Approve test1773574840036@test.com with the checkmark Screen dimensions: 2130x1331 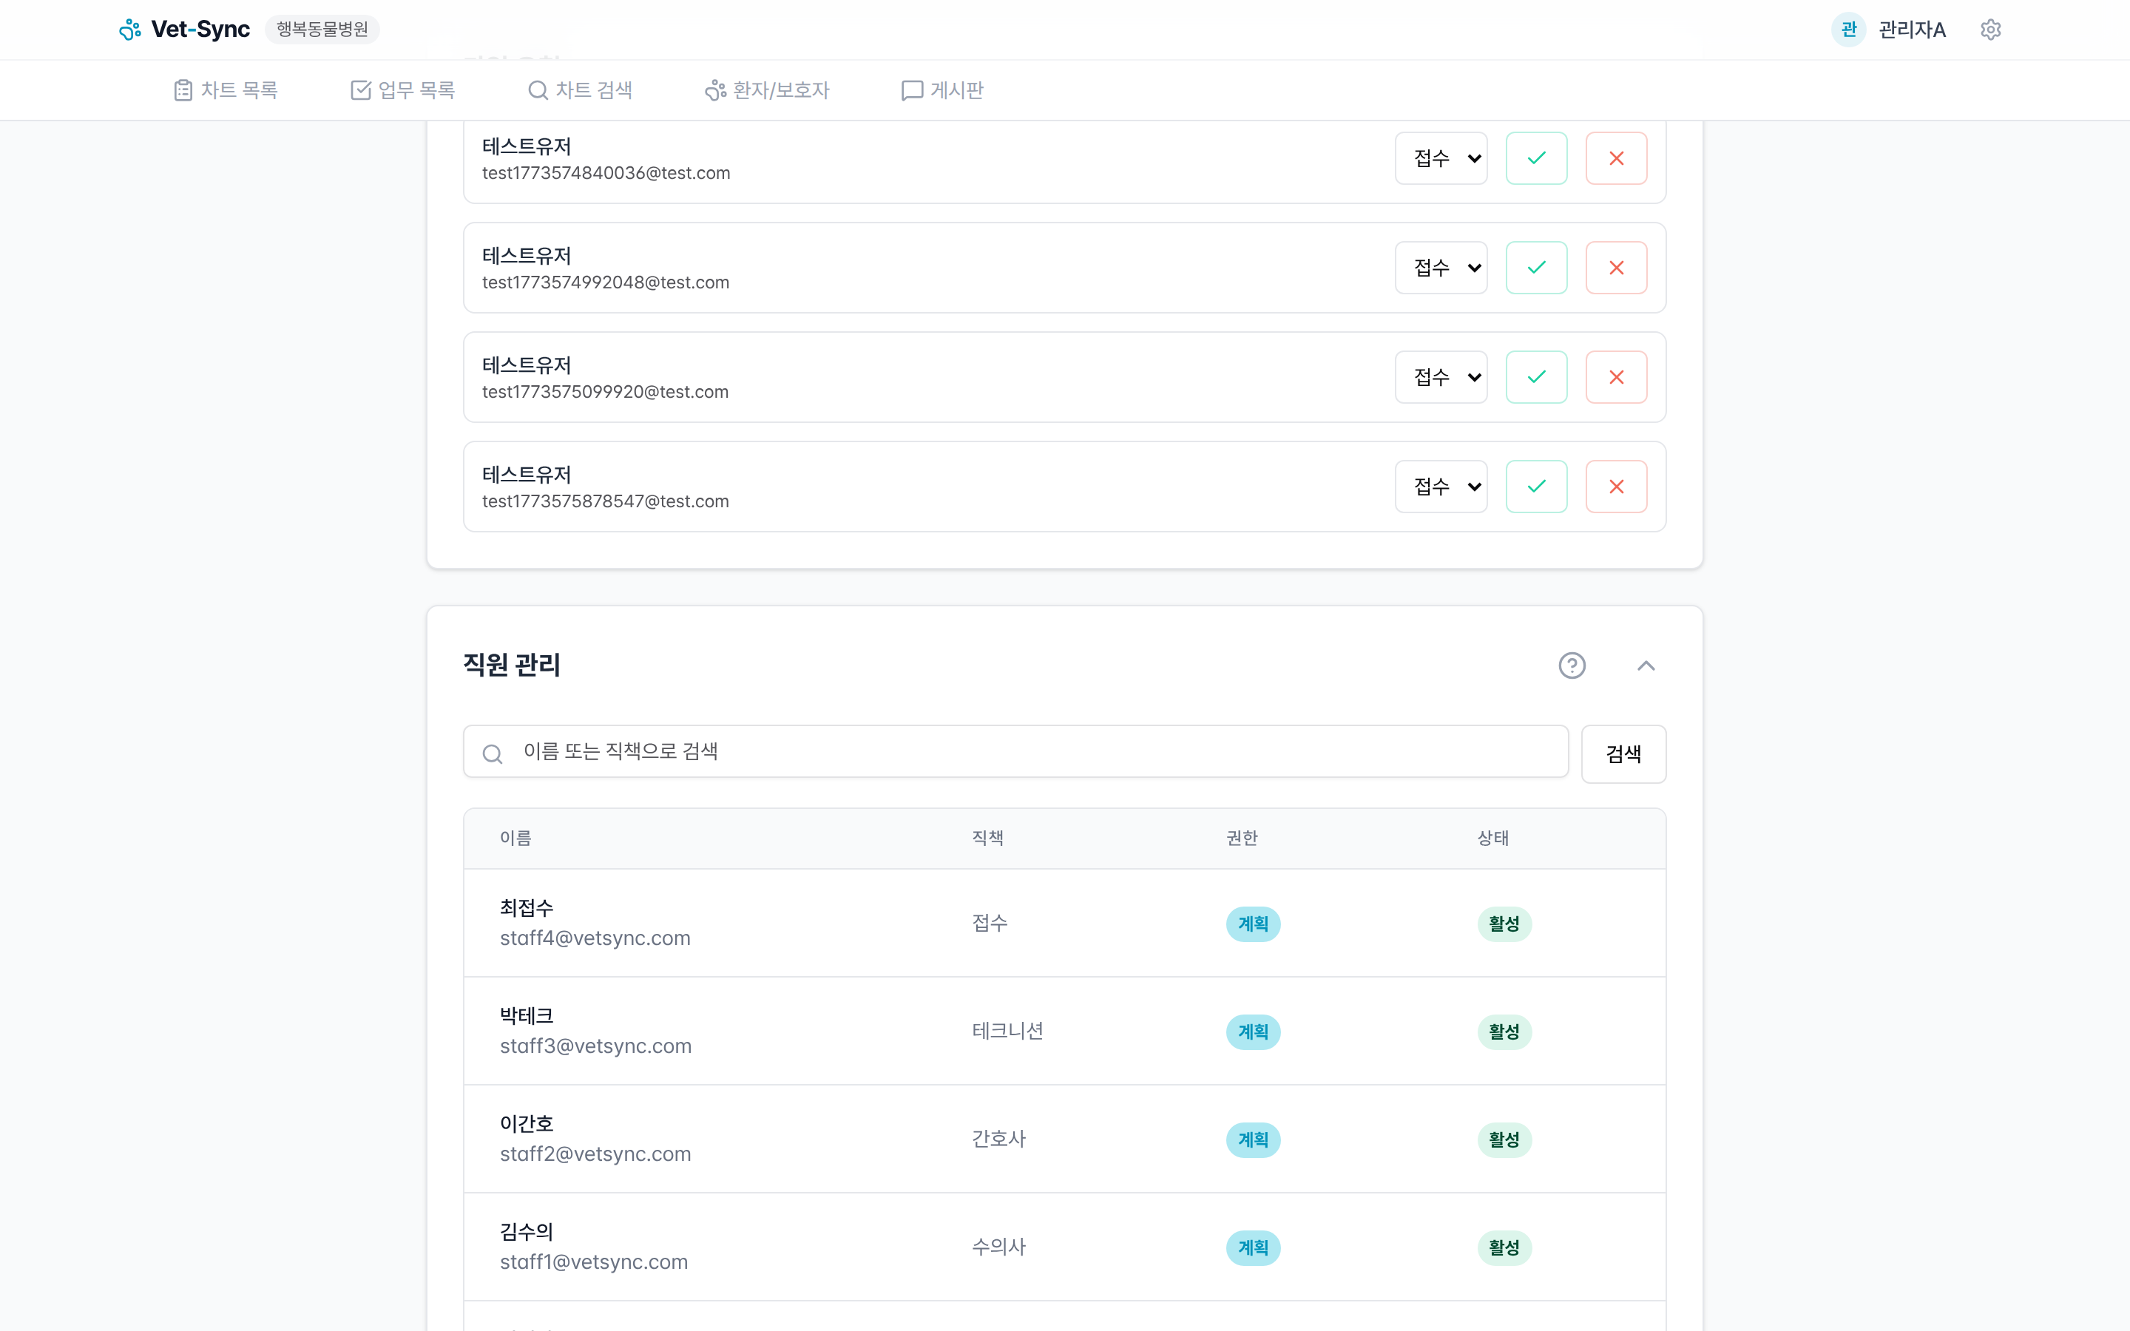1535,158
